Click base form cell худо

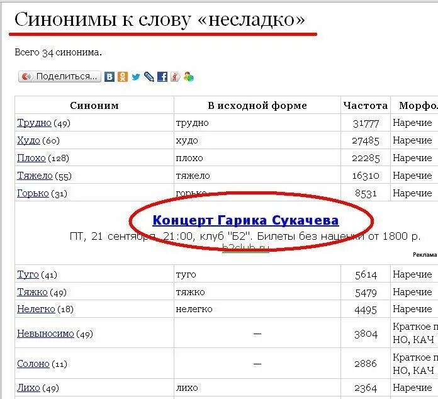[187, 140]
